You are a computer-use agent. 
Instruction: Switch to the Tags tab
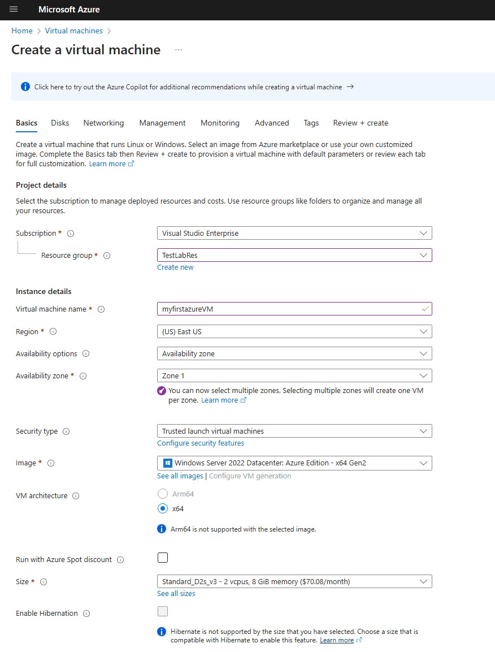(x=311, y=123)
